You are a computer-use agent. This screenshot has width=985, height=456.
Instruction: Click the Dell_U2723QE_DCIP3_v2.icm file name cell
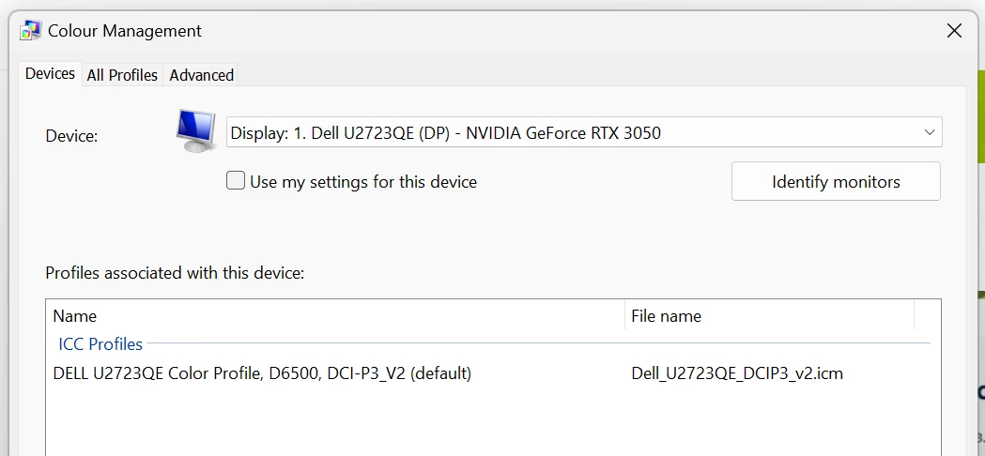pos(736,373)
